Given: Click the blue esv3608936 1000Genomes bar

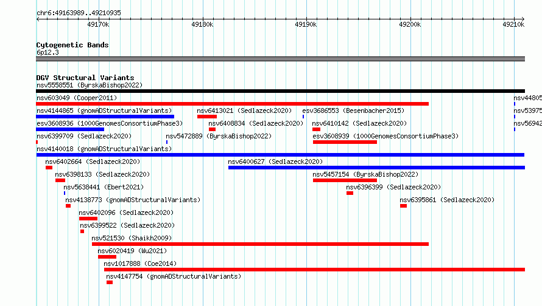Looking at the screenshot, I should click(x=70, y=129).
